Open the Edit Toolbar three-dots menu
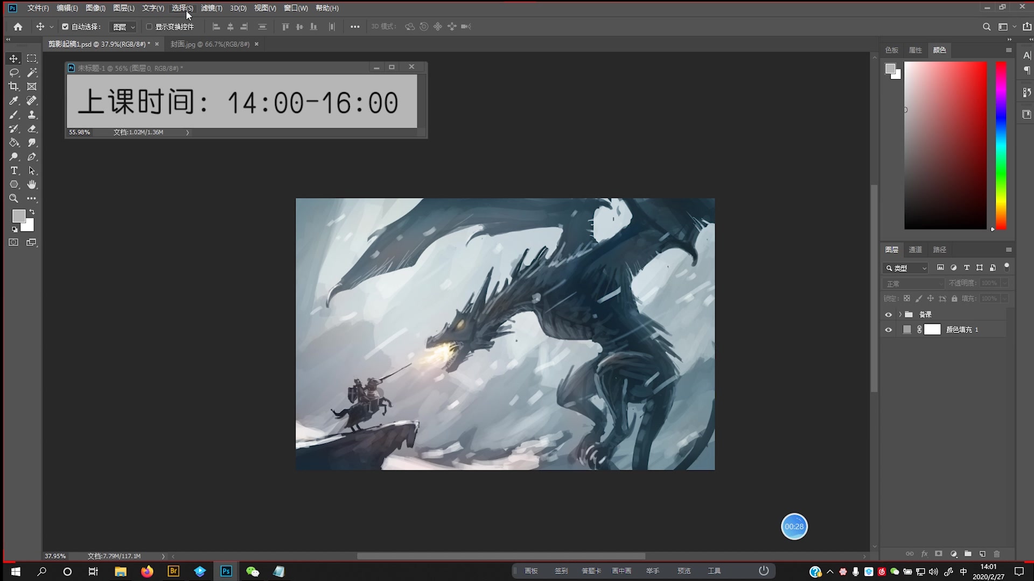This screenshot has width=1034, height=581. 32,199
